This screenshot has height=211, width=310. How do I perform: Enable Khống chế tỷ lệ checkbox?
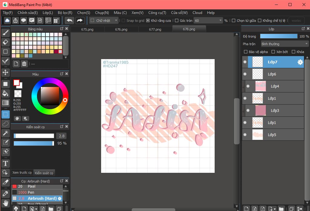click(x=259, y=20)
